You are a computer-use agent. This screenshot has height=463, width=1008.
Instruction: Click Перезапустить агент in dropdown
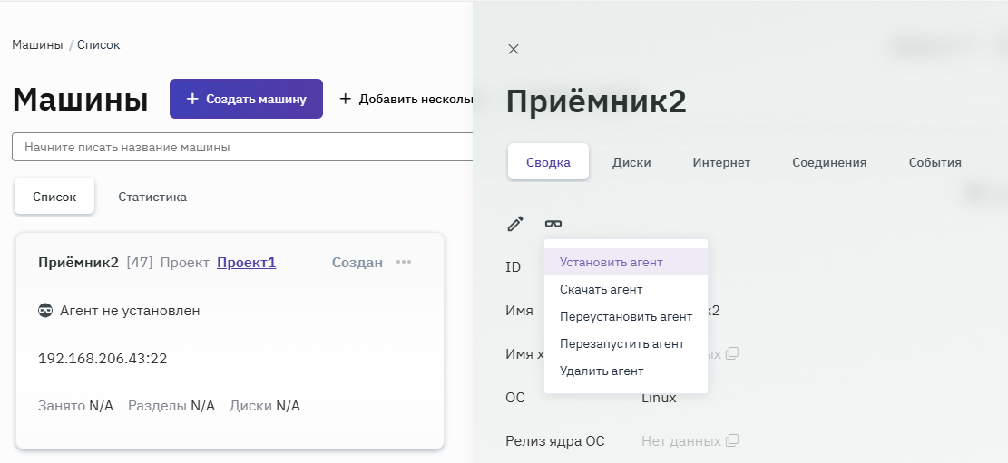(x=621, y=344)
